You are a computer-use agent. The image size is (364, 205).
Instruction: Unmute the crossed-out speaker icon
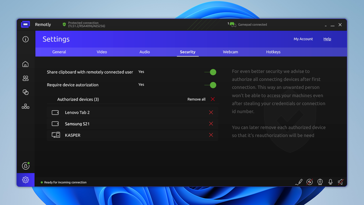(340, 182)
